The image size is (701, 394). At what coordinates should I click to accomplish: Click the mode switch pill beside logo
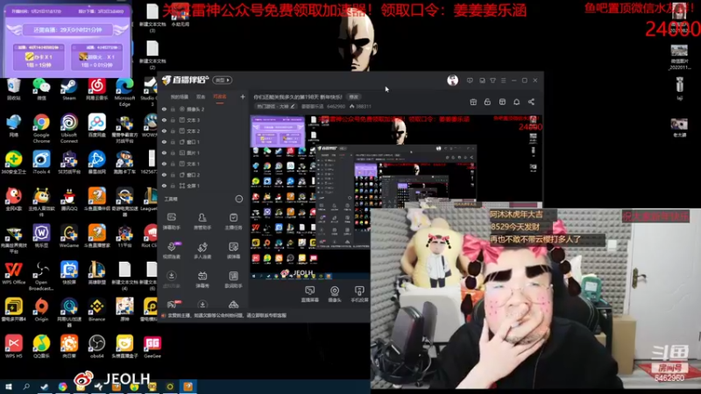tap(223, 81)
